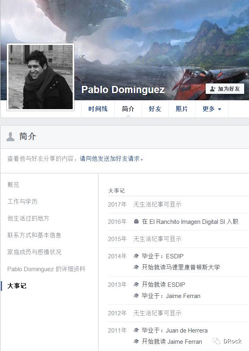The image size is (249, 351).
Task: Open 他生活过的地方 section
Action: pyautogui.click(x=28, y=218)
